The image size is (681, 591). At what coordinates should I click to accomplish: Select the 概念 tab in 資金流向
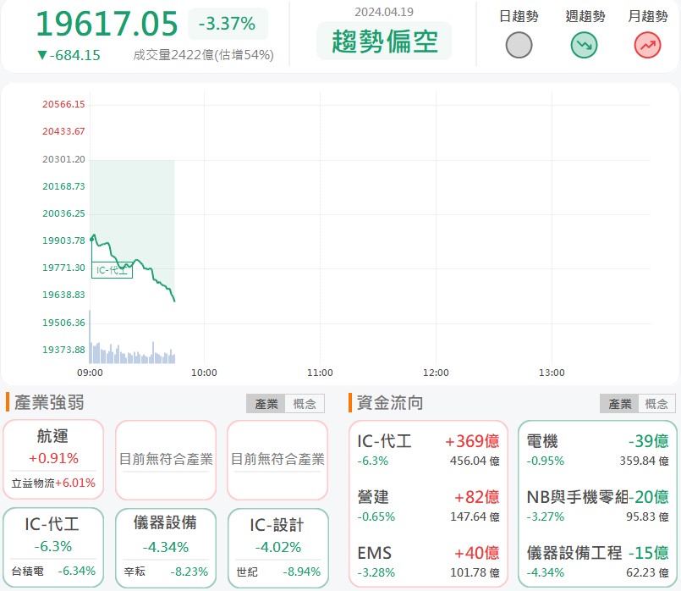[656, 404]
